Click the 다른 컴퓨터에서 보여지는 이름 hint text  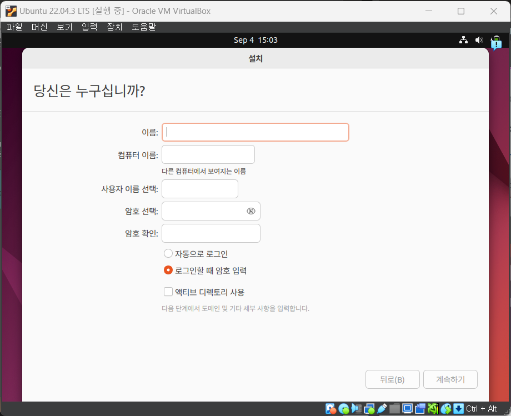coord(204,172)
